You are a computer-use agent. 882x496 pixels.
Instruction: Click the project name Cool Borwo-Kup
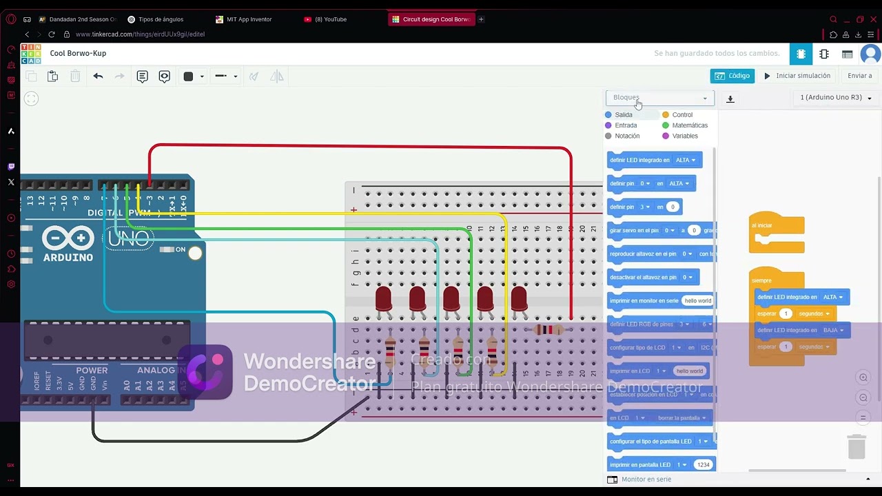tap(78, 53)
